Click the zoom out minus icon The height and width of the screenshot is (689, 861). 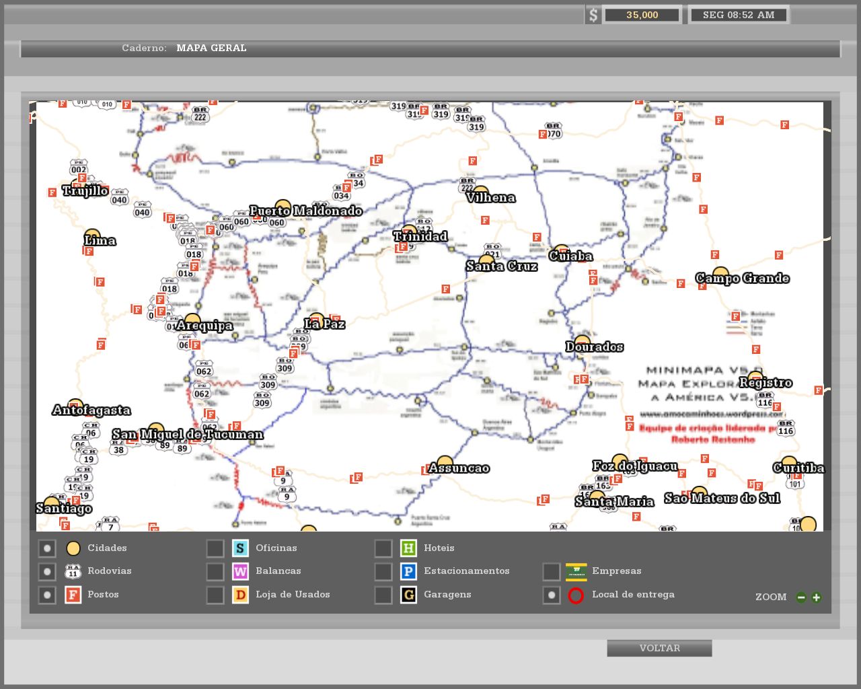[801, 597]
